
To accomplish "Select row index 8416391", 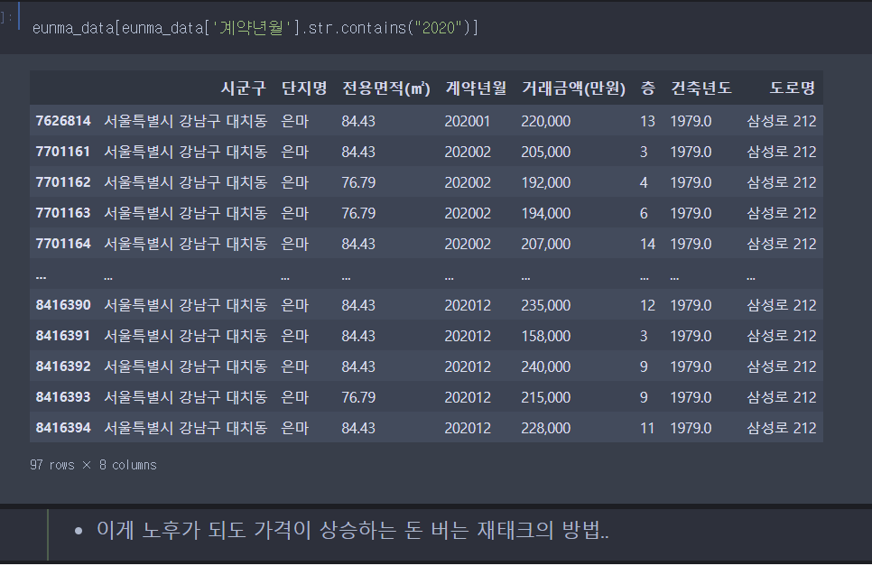I will point(63,336).
